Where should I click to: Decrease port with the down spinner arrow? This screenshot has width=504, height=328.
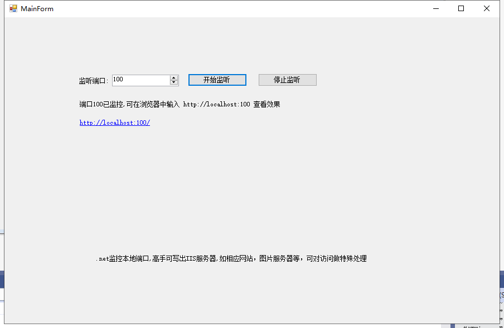(x=174, y=82)
